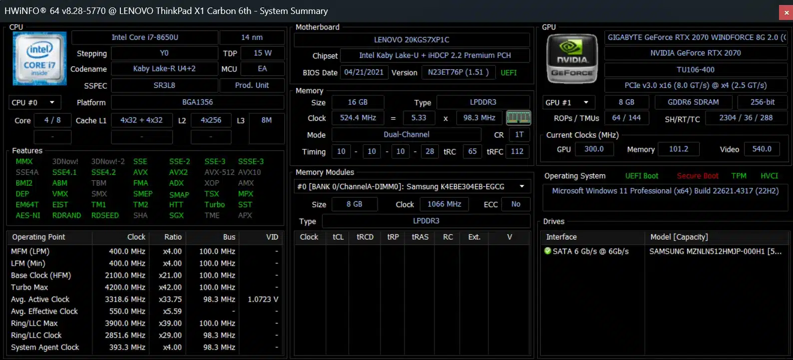
Task: Close the System Summary window
Action: (x=786, y=13)
